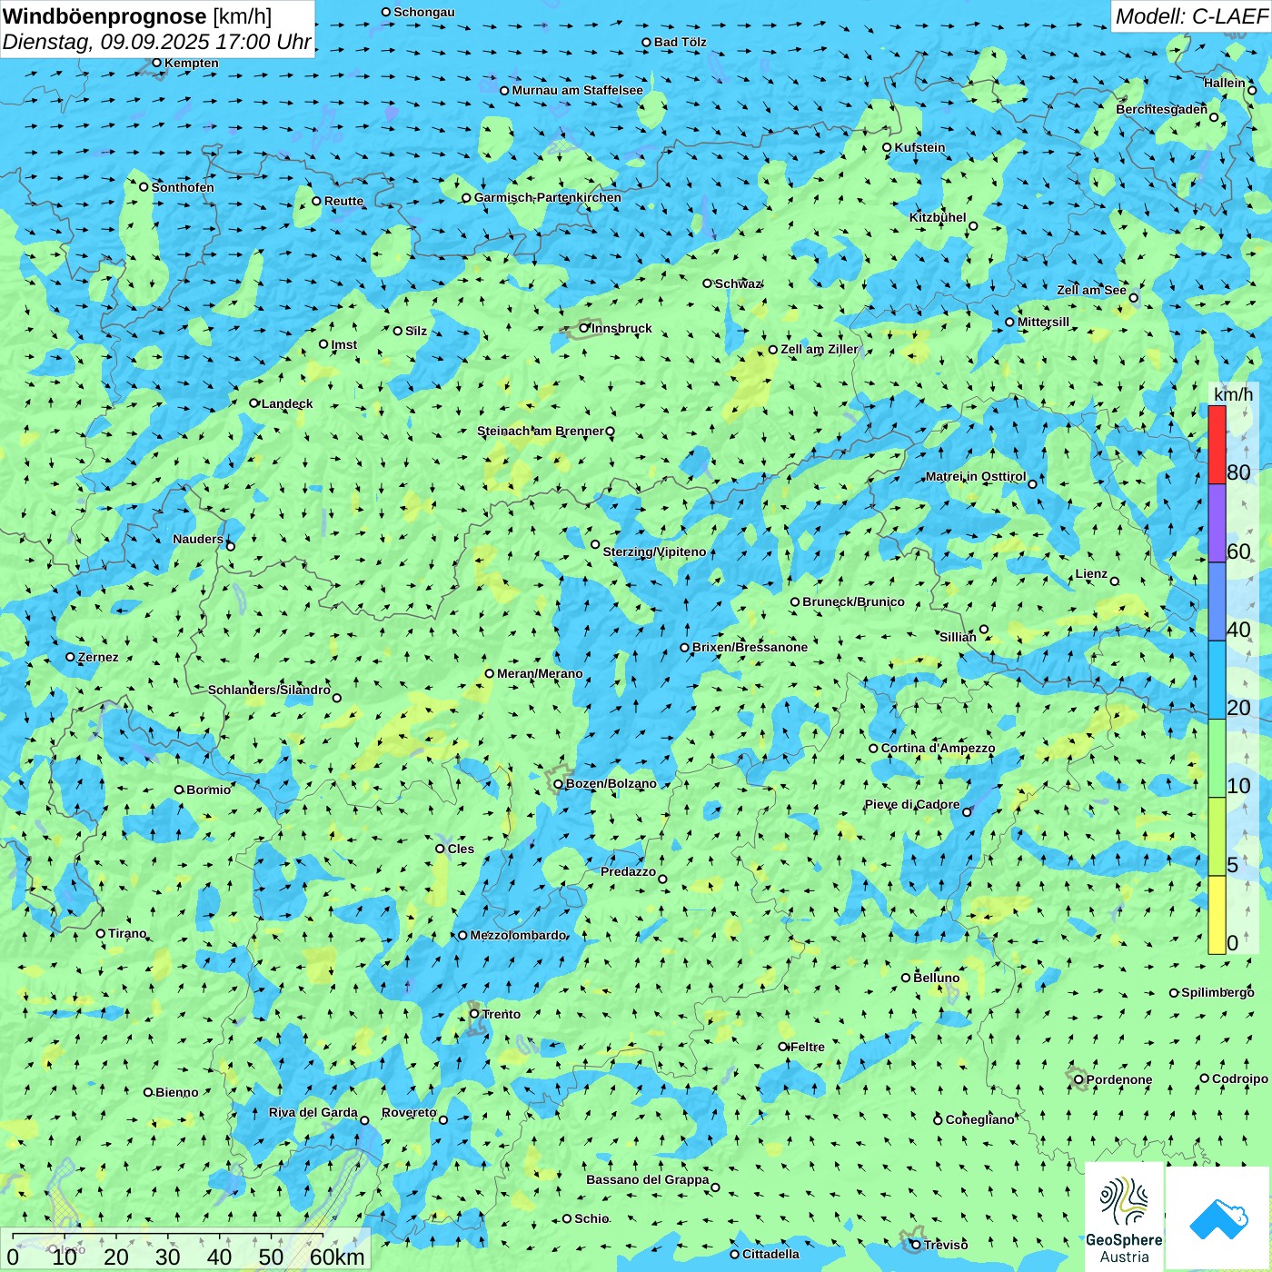Click the Bassano del Grappa label
This screenshot has height=1272, width=1272.
point(648,1179)
